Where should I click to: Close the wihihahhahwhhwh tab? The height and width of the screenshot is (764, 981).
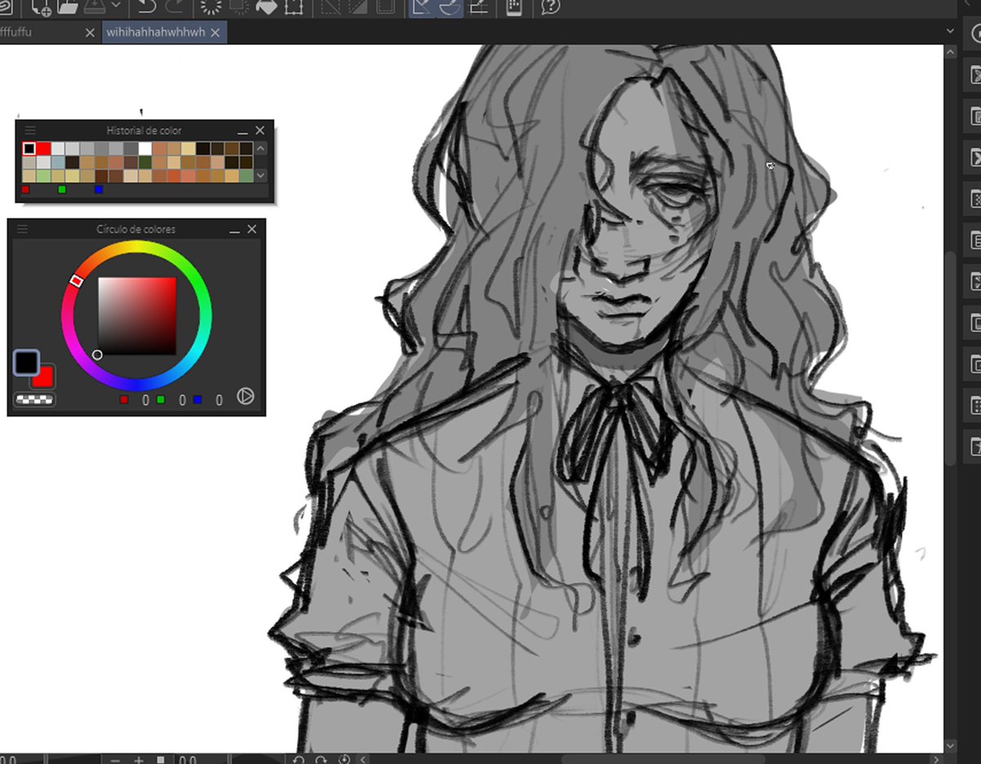pos(216,33)
